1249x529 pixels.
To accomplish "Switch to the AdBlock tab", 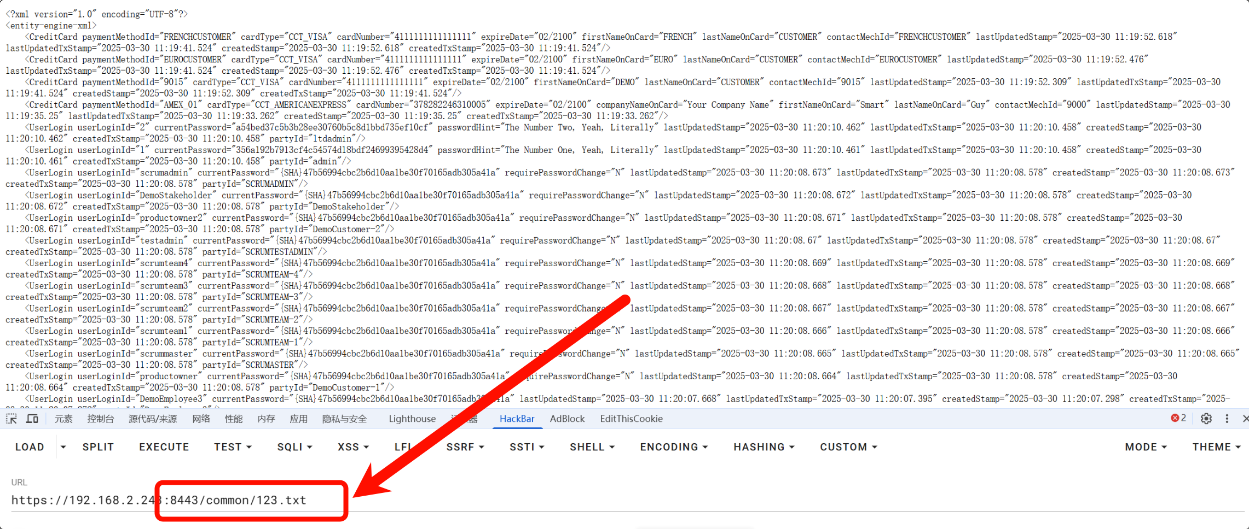I will pyautogui.click(x=567, y=419).
